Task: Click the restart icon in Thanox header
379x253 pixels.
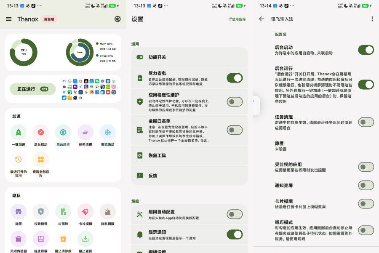Action: tap(117, 19)
